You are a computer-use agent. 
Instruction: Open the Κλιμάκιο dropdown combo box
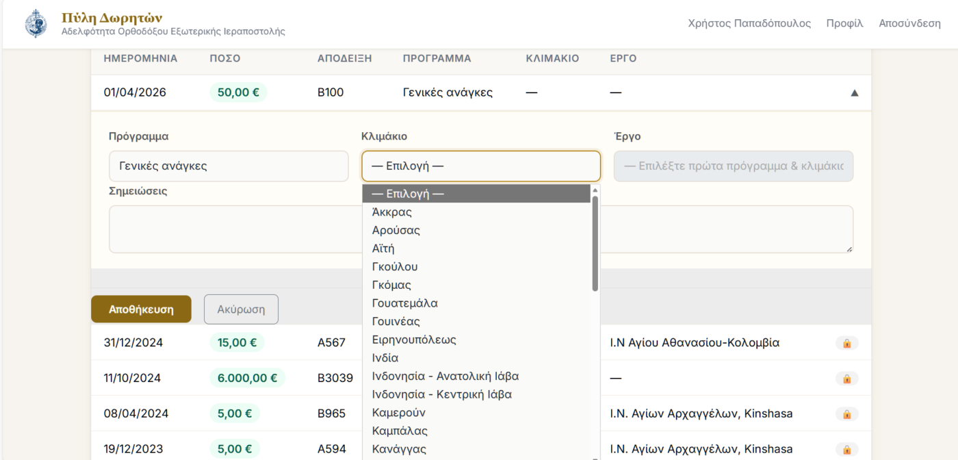coord(480,166)
